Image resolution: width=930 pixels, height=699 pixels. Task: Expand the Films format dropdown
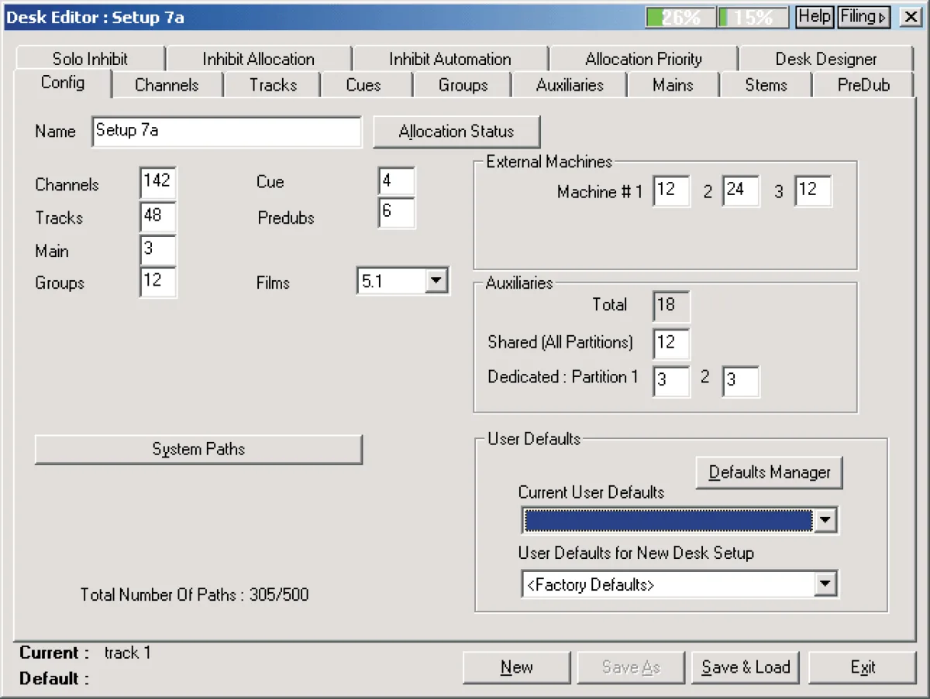point(437,282)
